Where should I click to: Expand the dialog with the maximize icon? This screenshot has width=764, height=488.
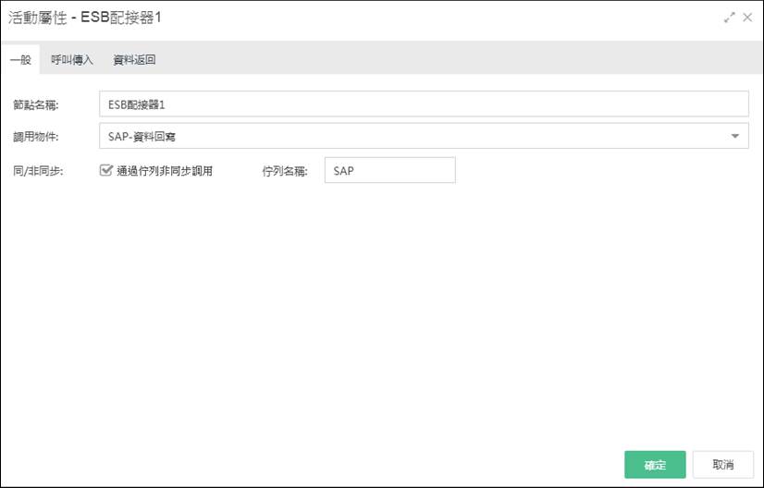pyautogui.click(x=730, y=18)
